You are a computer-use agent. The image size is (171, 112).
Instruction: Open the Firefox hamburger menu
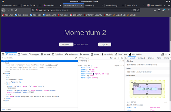(169, 10)
